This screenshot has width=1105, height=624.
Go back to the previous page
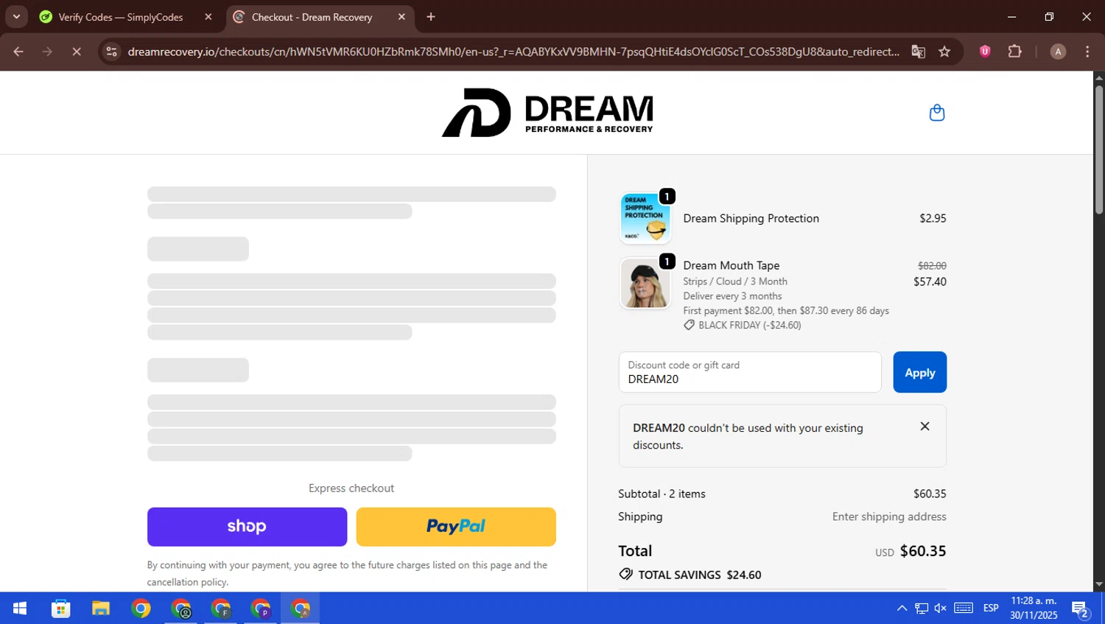pyautogui.click(x=18, y=52)
